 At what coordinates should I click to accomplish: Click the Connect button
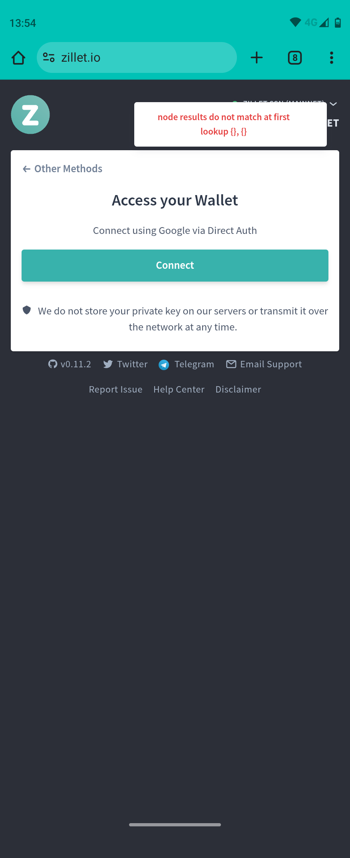(175, 266)
